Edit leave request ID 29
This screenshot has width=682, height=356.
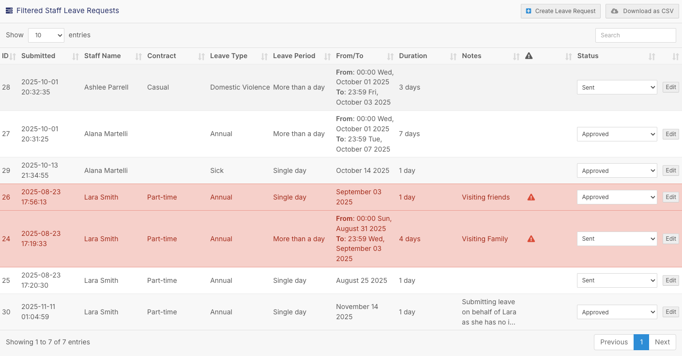pyautogui.click(x=671, y=170)
